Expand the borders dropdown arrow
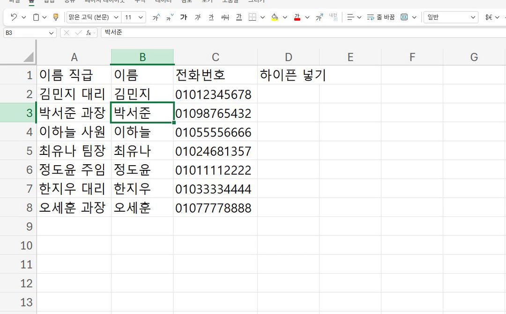Viewport: 506px width, 314px height. point(263,17)
